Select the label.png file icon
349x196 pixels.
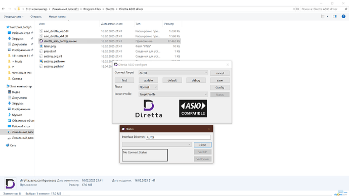point(41,46)
